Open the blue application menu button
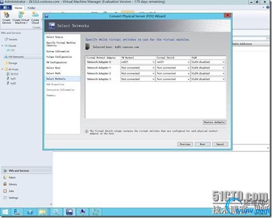The height and width of the screenshot is (218, 272). click(x=6, y=8)
